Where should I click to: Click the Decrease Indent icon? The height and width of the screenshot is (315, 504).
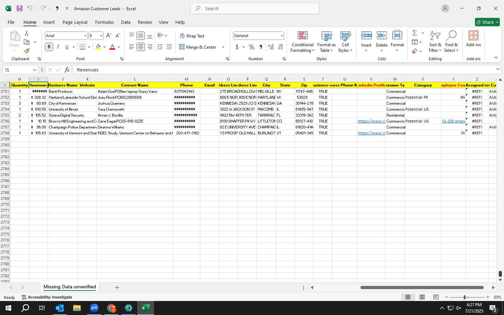click(160, 47)
